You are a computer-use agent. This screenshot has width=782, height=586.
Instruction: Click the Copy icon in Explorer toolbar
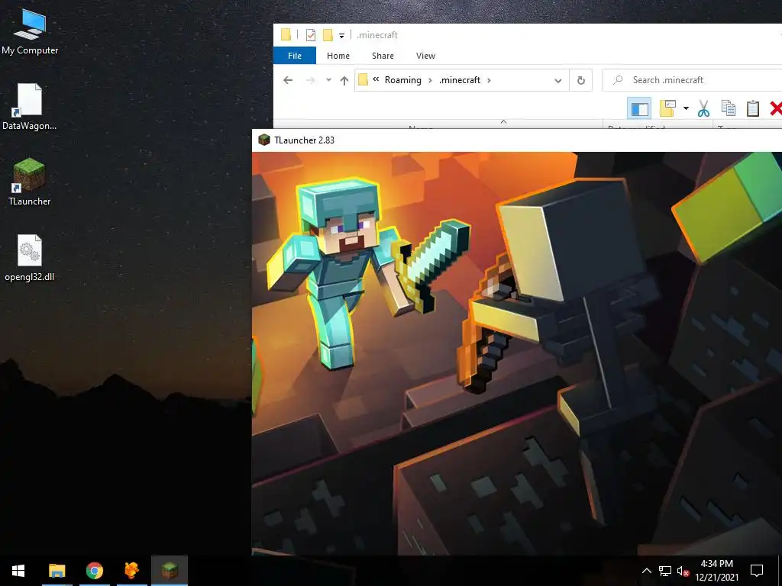pyautogui.click(x=728, y=108)
